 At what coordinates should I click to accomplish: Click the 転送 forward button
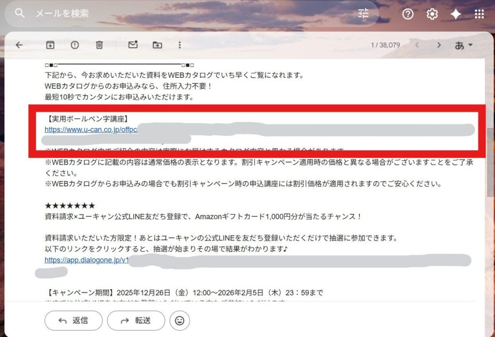[136, 321]
